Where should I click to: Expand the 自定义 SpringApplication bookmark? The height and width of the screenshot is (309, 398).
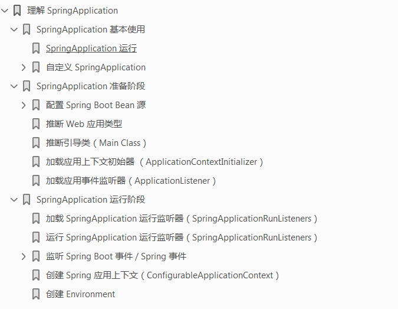tap(24, 67)
